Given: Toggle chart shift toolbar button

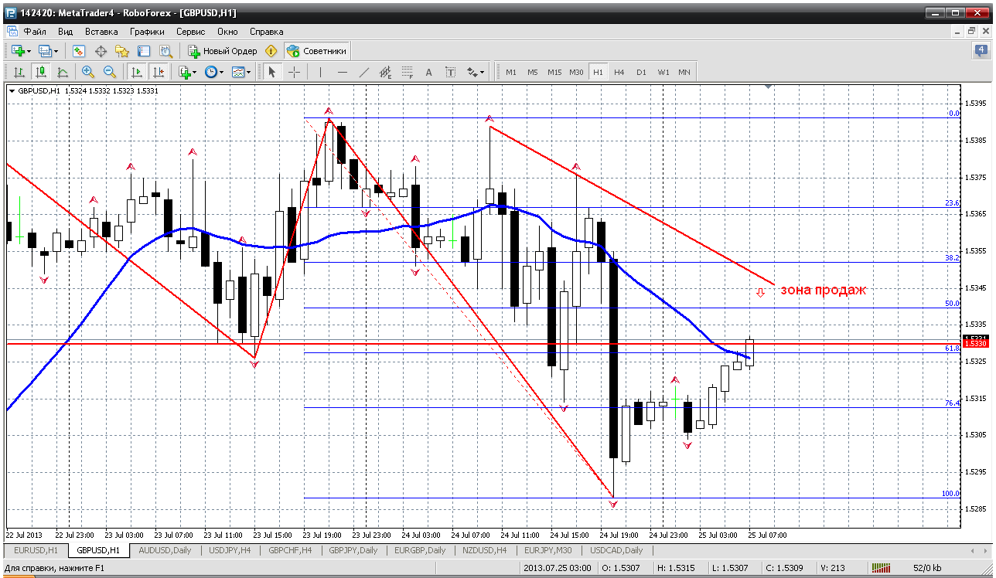Looking at the screenshot, I should (x=159, y=72).
